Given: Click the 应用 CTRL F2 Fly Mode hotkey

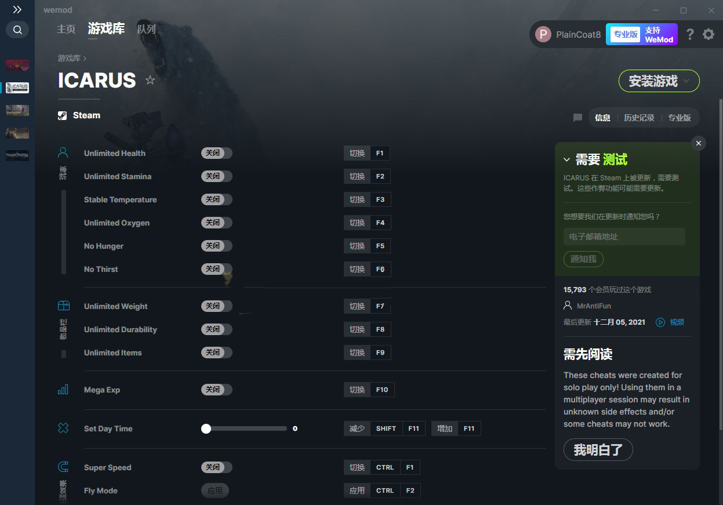Looking at the screenshot, I should click(382, 491).
